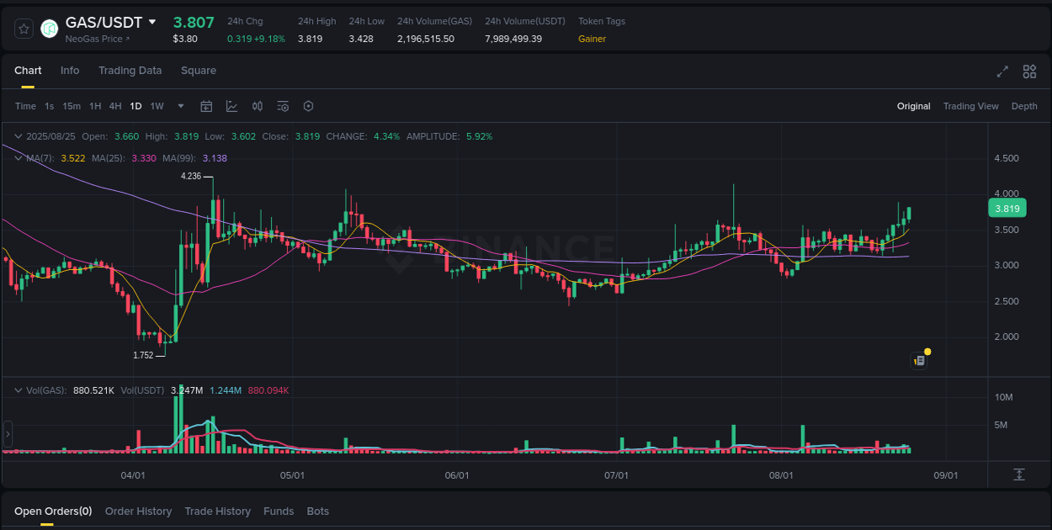The width and height of the screenshot is (1052, 530).
Task: Open the Depth view option
Action: tap(1024, 106)
